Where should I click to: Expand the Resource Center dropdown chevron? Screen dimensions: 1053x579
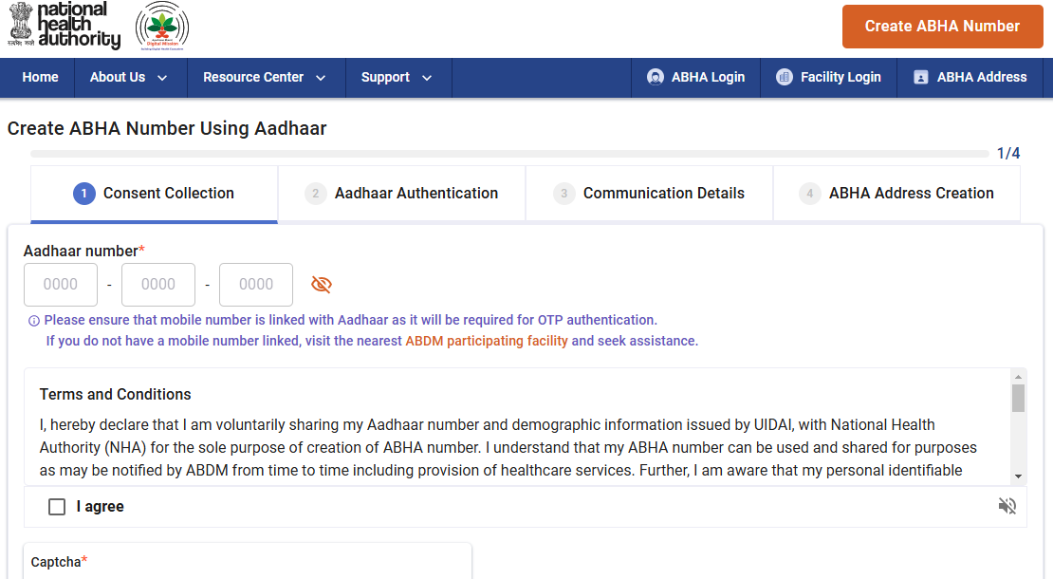321,78
